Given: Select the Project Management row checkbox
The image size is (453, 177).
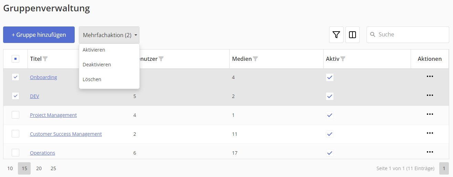Looking at the screenshot, I should click(x=15, y=115).
